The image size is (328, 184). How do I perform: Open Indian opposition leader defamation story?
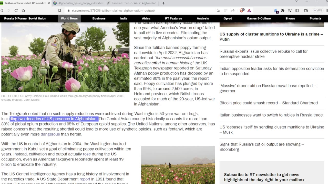272,71
